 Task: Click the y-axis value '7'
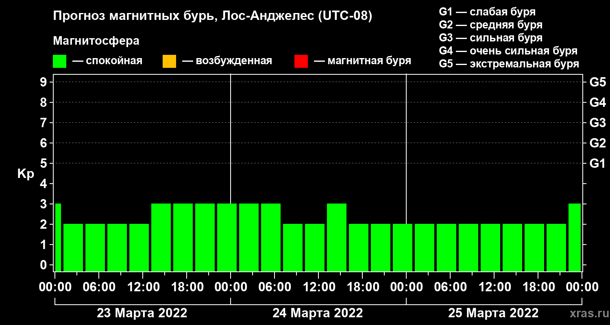(44, 123)
